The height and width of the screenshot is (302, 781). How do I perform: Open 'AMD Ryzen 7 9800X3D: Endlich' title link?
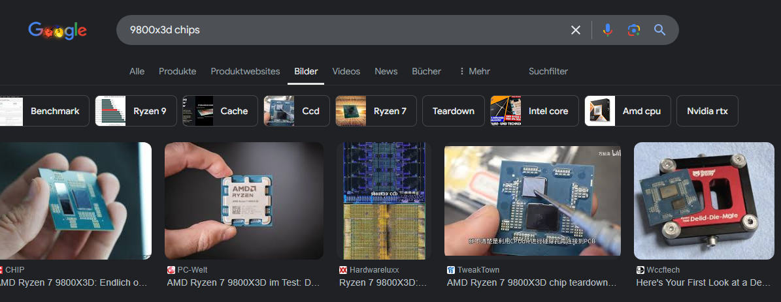[x=74, y=282]
